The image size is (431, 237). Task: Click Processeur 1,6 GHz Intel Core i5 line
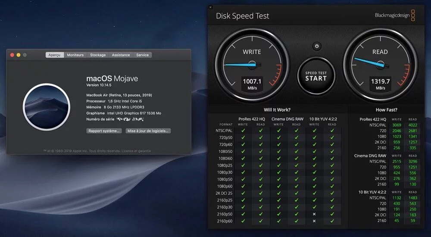click(x=114, y=101)
